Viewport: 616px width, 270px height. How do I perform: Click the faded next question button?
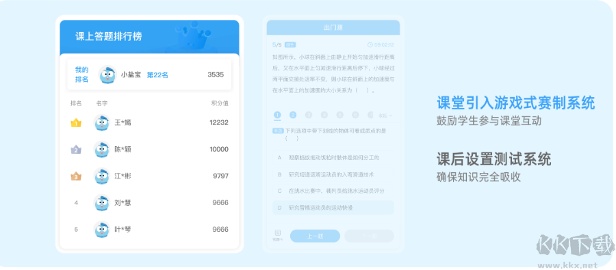click(369, 236)
